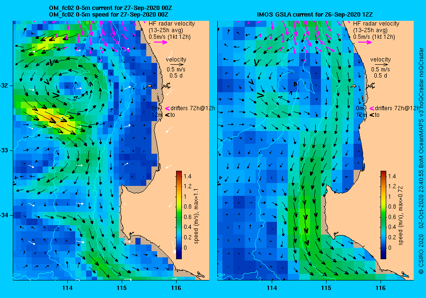Click 'HF radar velocity' label on the right map
426x298 pixels.
(376, 24)
